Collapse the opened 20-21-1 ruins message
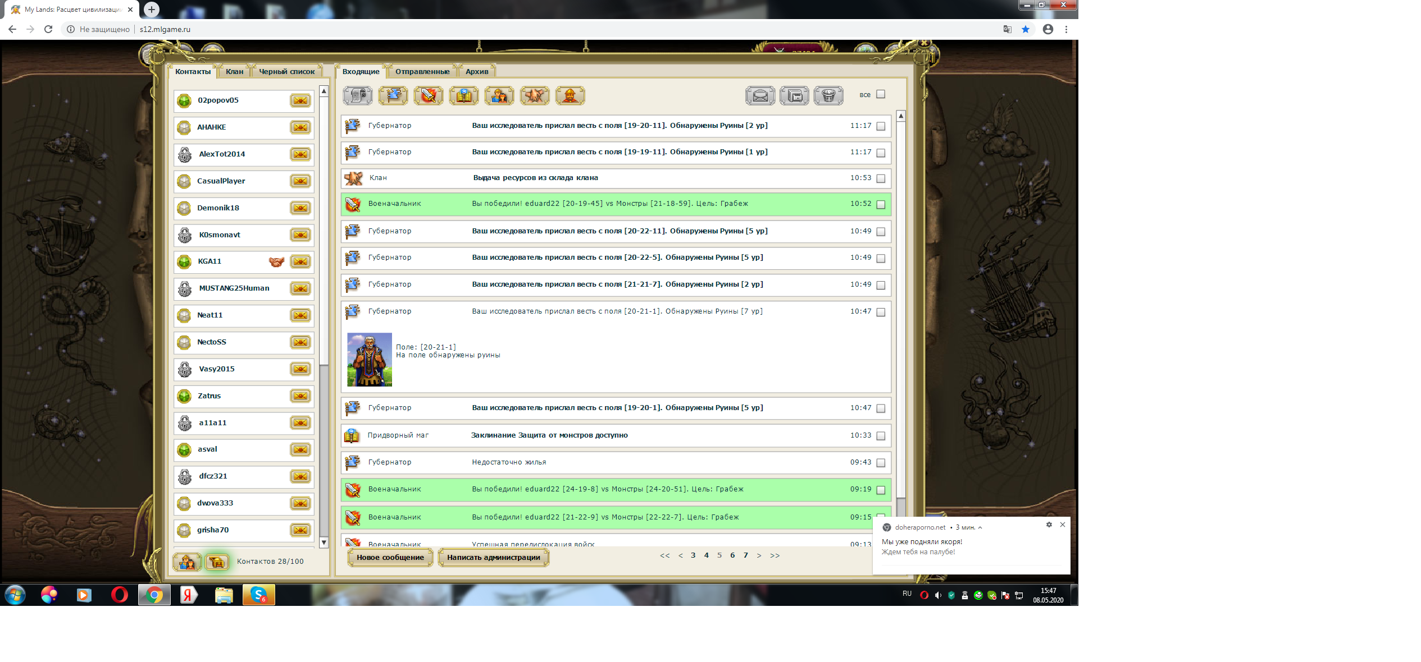Image resolution: width=1421 pixels, height=662 pixels. tap(617, 311)
